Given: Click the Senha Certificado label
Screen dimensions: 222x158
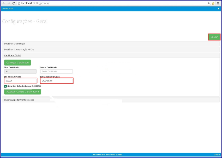Looking at the screenshot, I should click(49, 67).
